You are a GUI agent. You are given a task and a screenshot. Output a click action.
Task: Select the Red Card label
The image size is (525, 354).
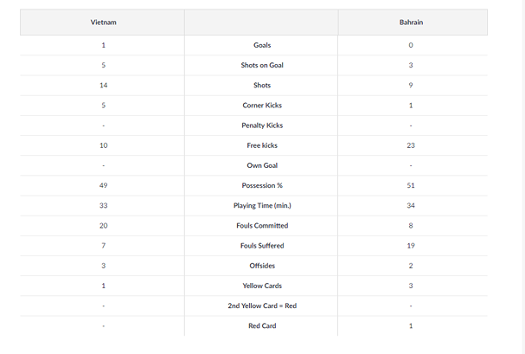(261, 325)
